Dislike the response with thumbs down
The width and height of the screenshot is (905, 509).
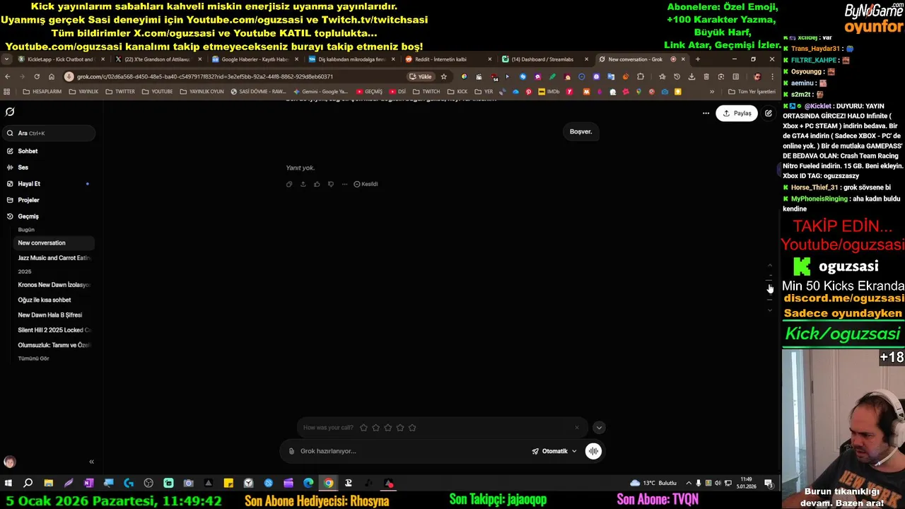point(330,184)
